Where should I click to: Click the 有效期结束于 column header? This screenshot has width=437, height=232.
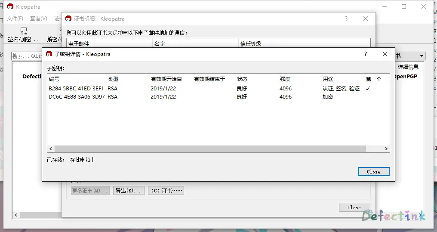[213, 79]
